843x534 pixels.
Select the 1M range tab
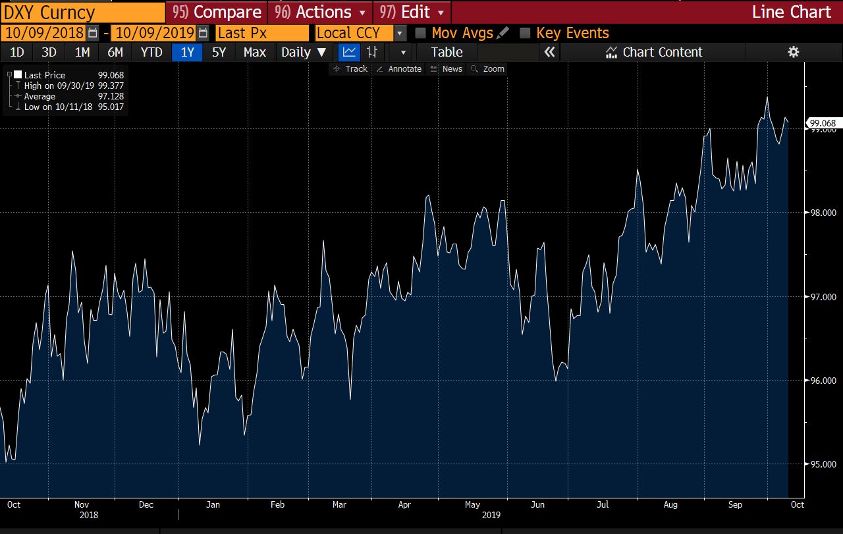coord(82,52)
